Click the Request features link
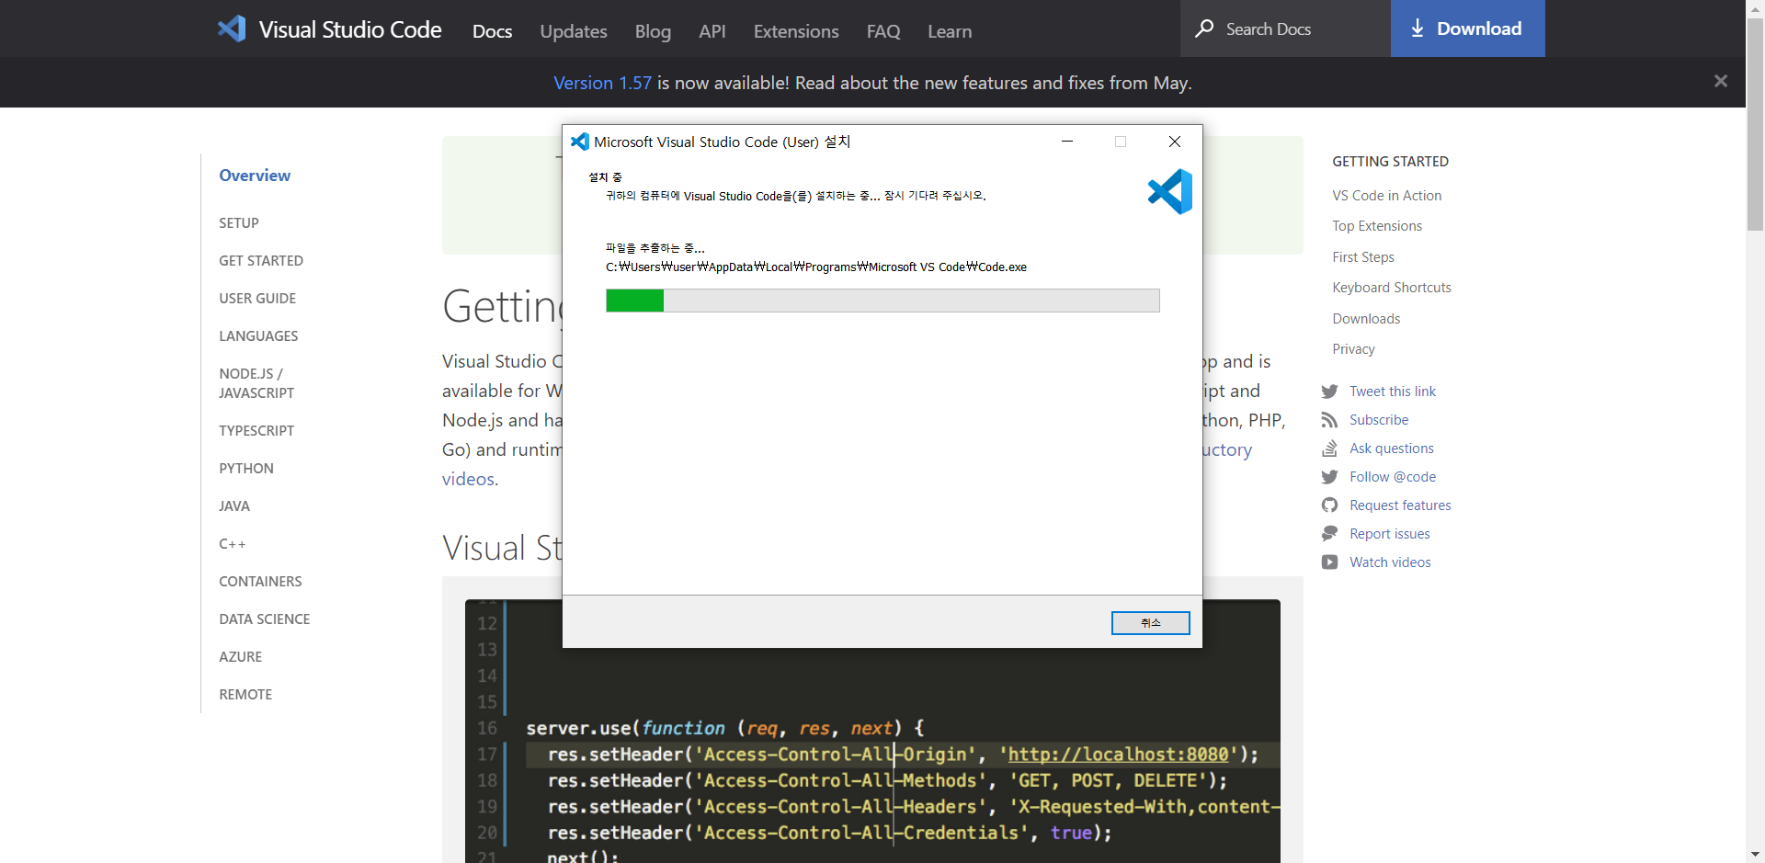The image size is (1765, 863). coord(1400,505)
